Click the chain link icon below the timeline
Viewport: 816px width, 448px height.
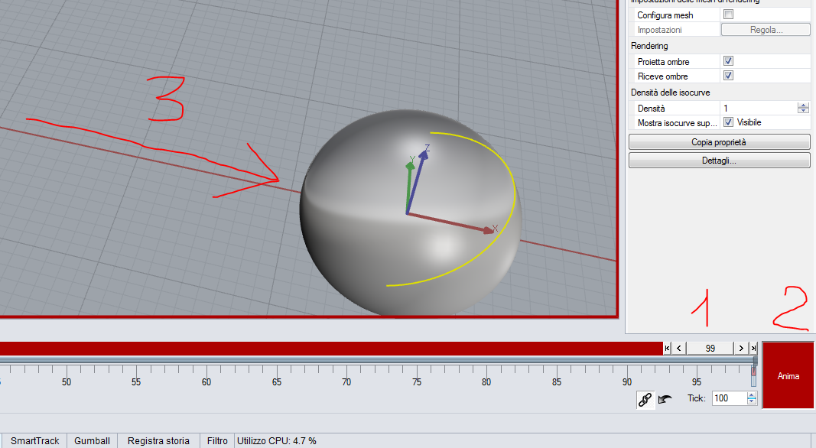645,399
